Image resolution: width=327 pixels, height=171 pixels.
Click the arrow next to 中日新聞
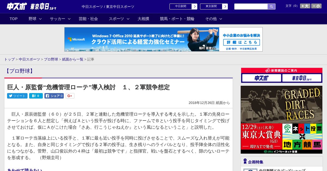pyautogui.click(x=195, y=7)
